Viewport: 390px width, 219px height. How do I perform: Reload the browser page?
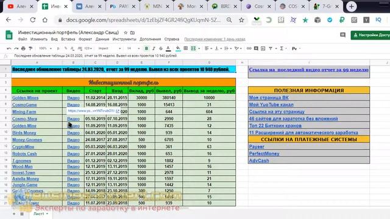pyautogui.click(x=32, y=20)
